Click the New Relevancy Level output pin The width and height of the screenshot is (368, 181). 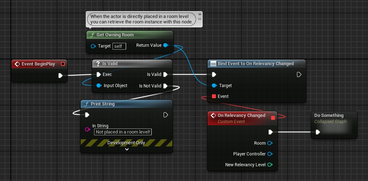pos(269,165)
